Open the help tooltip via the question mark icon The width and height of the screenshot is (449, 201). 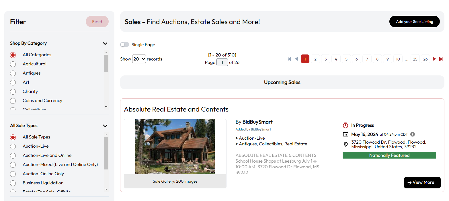coord(412,134)
